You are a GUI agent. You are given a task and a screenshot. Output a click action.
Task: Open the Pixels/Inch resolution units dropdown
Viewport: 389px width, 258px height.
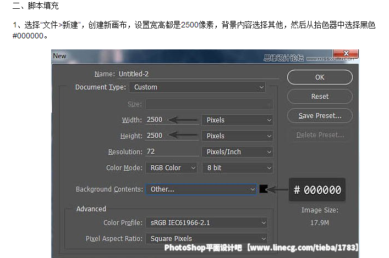tap(238, 152)
